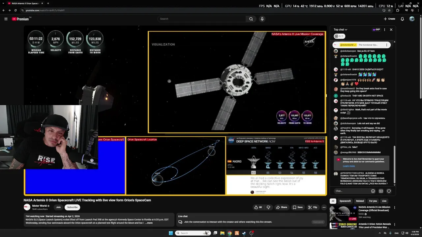Open the 0XP points badge in chat

[376, 30]
